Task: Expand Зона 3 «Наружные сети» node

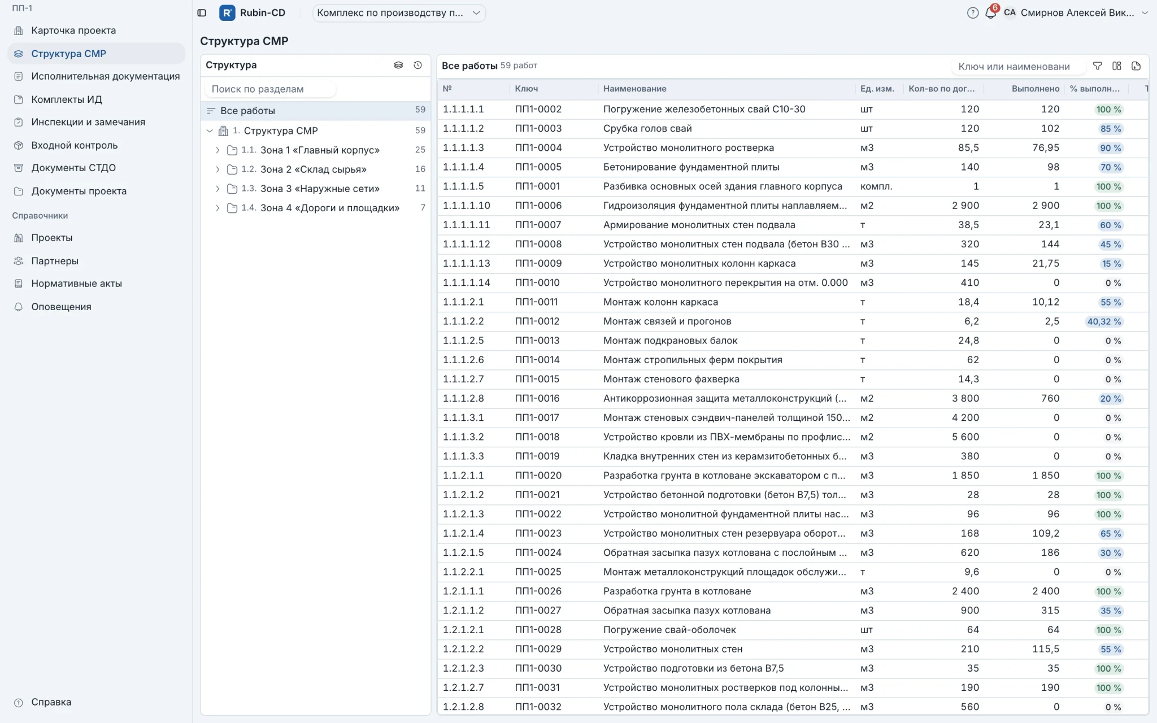Action: tap(218, 189)
